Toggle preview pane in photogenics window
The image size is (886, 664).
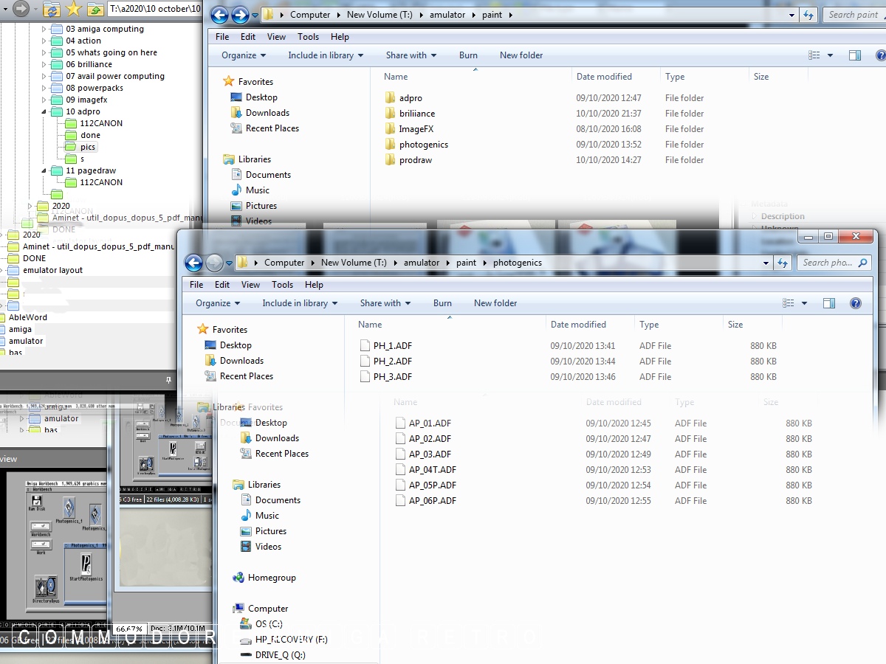coord(829,303)
